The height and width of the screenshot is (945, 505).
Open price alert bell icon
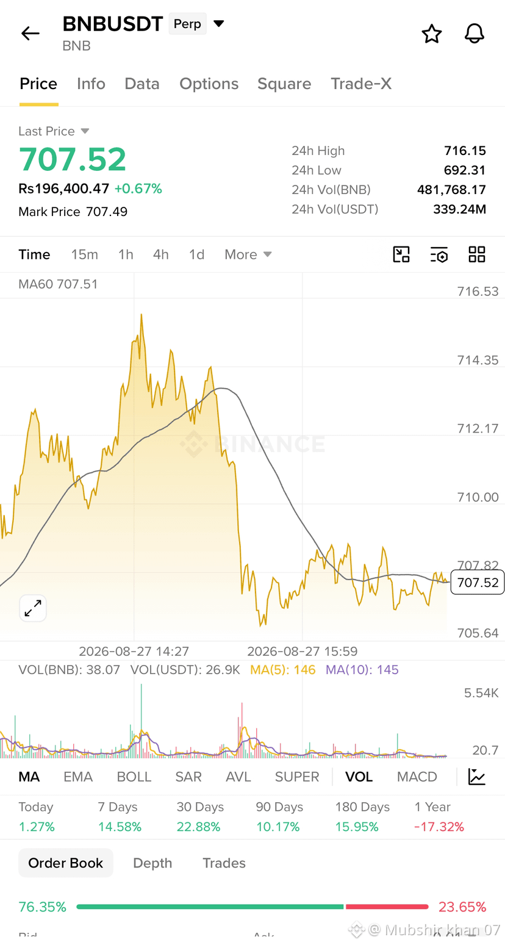[x=475, y=34]
